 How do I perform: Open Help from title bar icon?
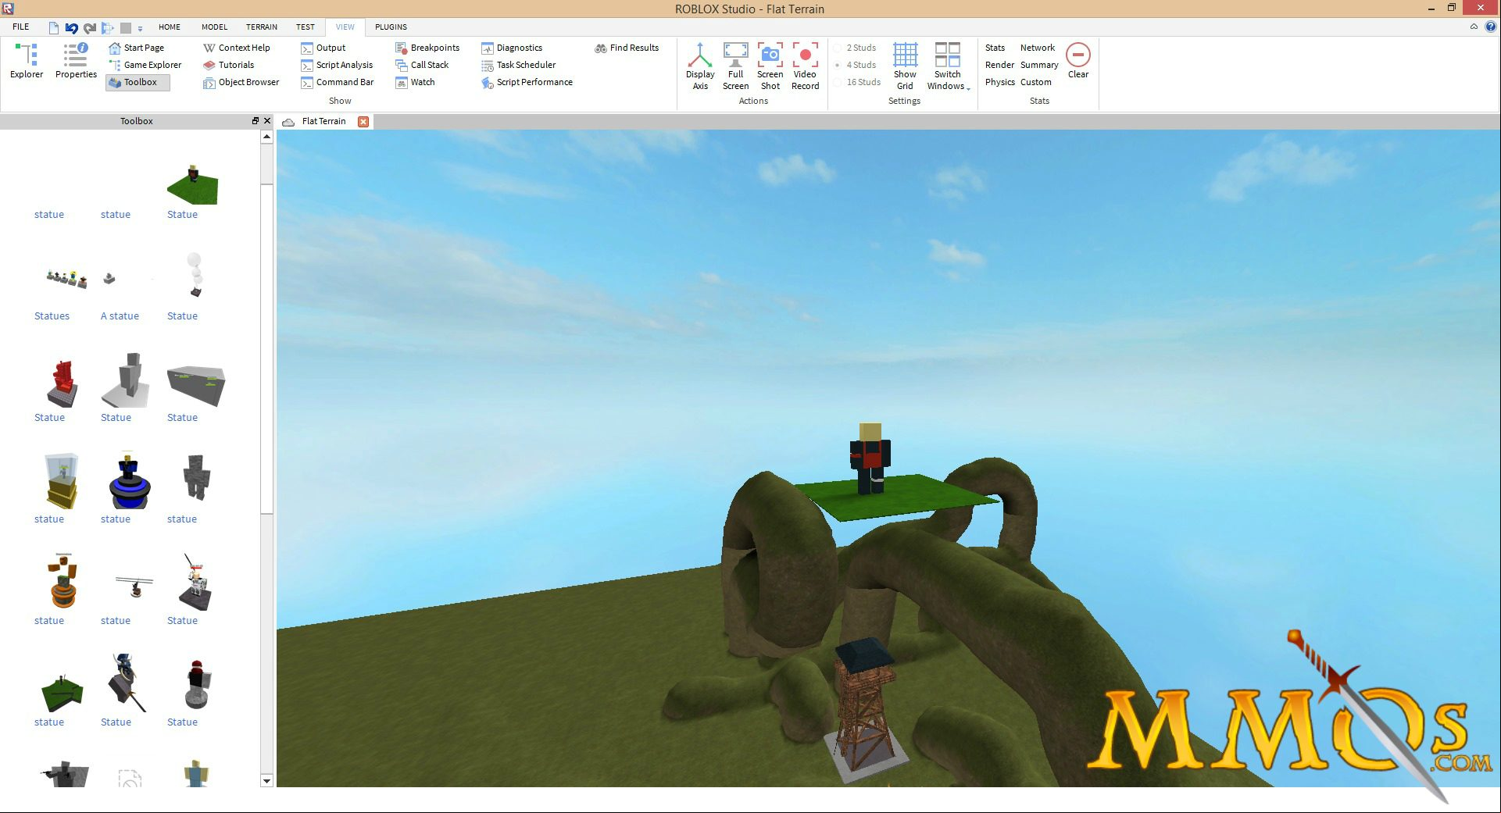1490,27
